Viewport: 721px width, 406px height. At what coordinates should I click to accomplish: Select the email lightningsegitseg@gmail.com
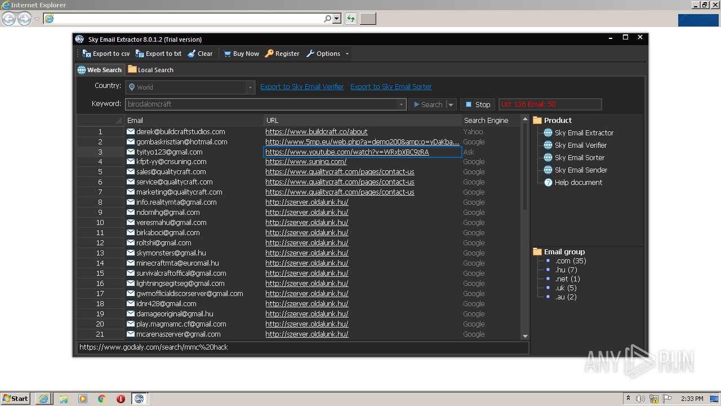point(180,283)
